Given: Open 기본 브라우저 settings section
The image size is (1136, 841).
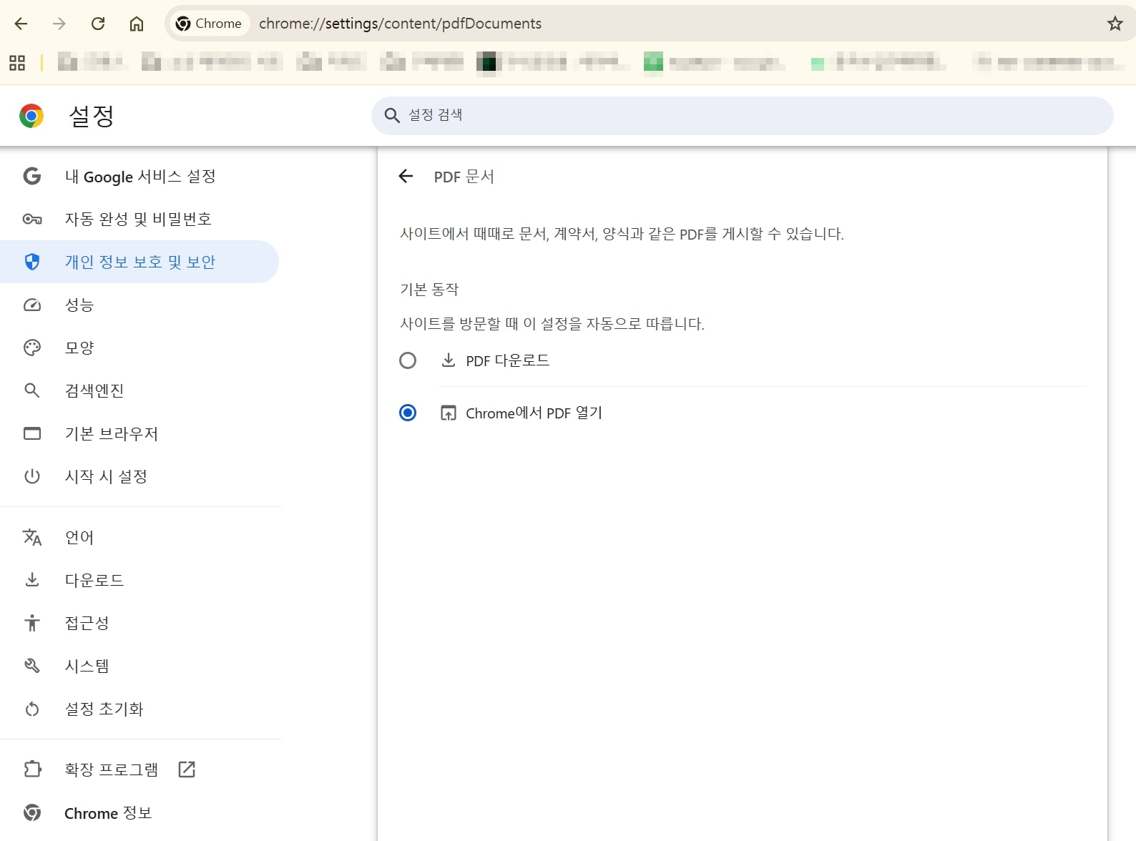Looking at the screenshot, I should pos(139,433).
